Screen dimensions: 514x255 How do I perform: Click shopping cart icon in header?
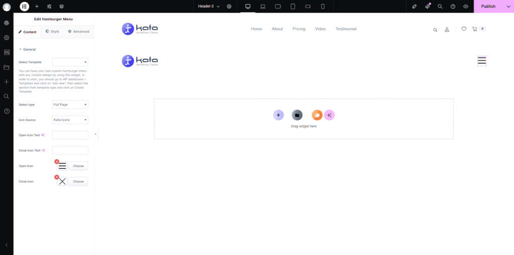(x=474, y=29)
